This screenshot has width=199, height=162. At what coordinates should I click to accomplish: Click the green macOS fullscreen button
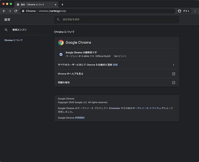pos(11,4)
